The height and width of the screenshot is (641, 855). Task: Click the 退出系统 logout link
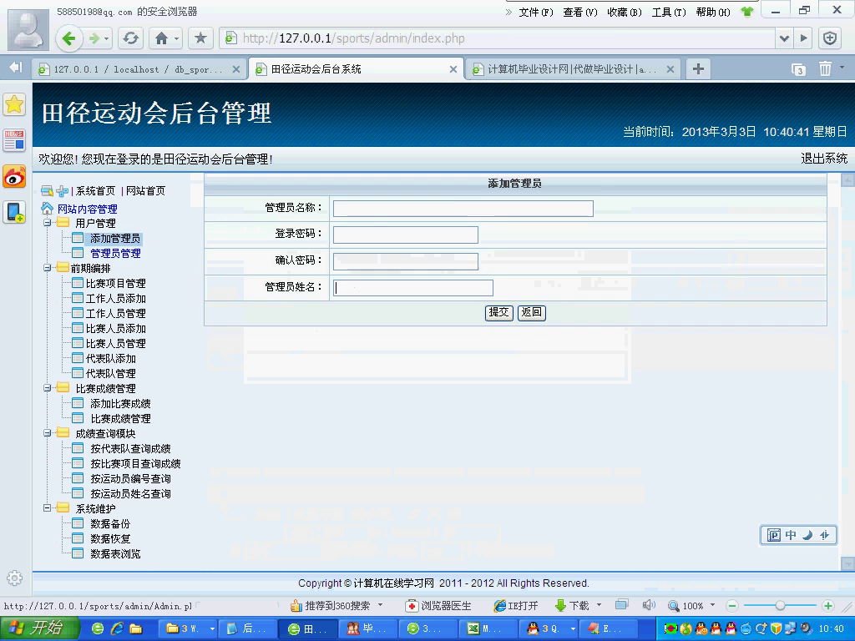click(824, 159)
